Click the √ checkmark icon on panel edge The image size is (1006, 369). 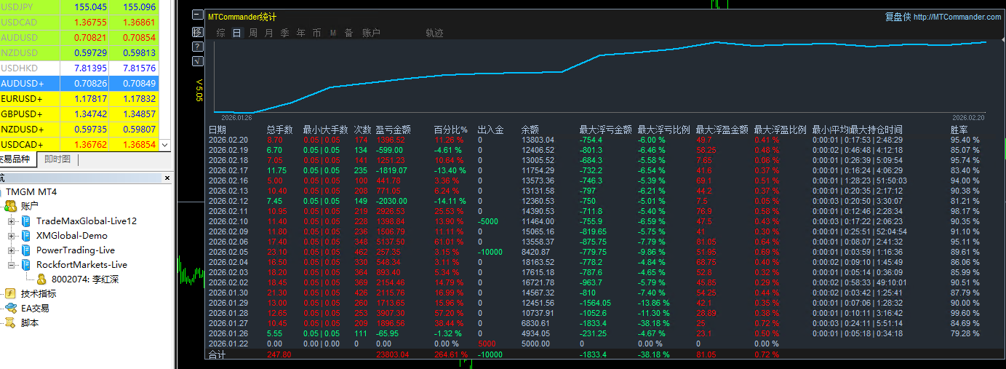tap(197, 61)
